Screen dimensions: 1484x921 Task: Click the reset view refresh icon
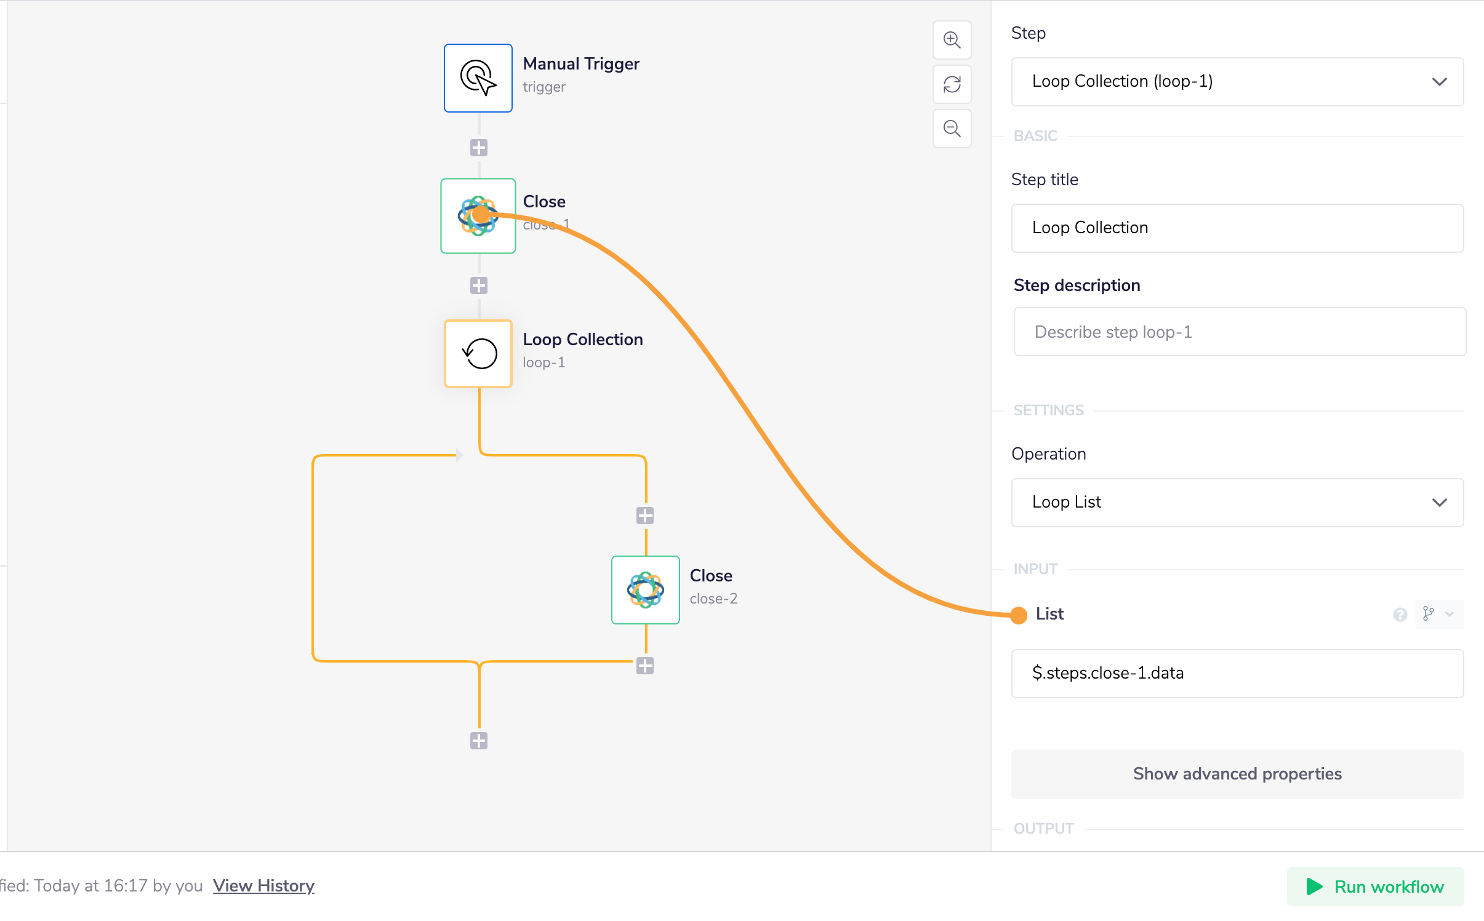pyautogui.click(x=952, y=84)
